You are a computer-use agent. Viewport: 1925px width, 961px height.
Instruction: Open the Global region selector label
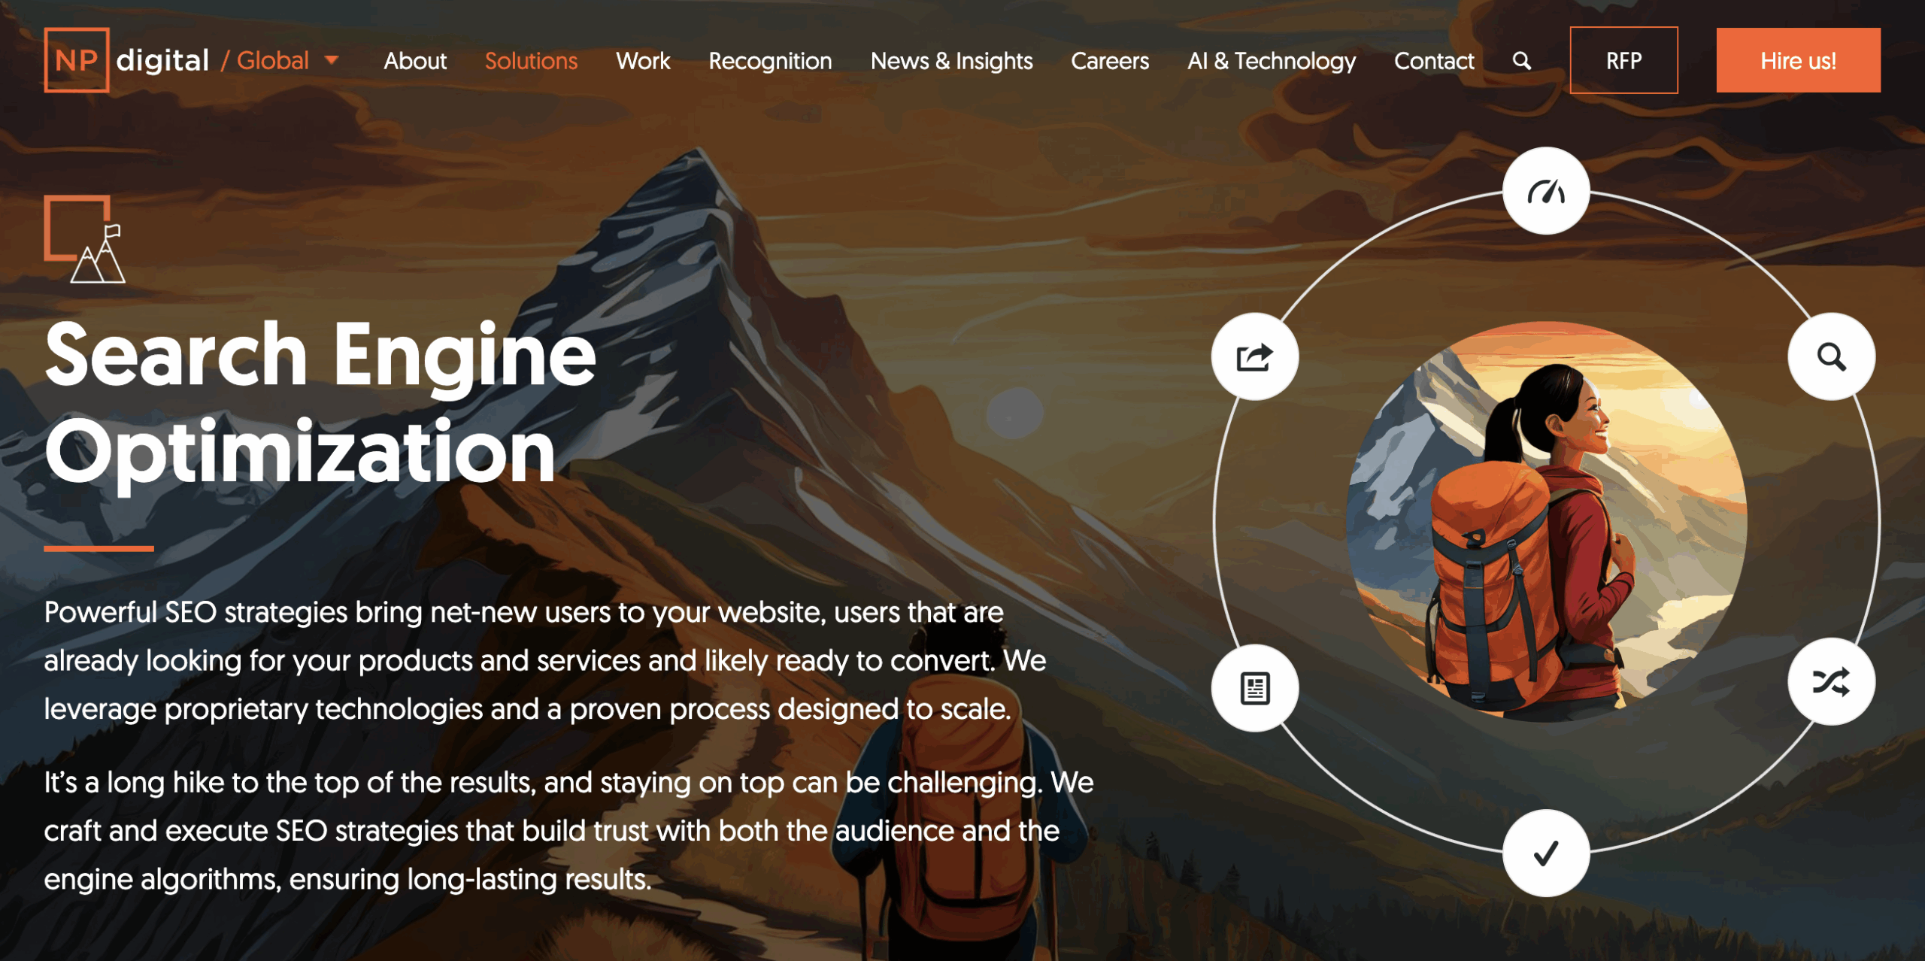click(x=272, y=60)
